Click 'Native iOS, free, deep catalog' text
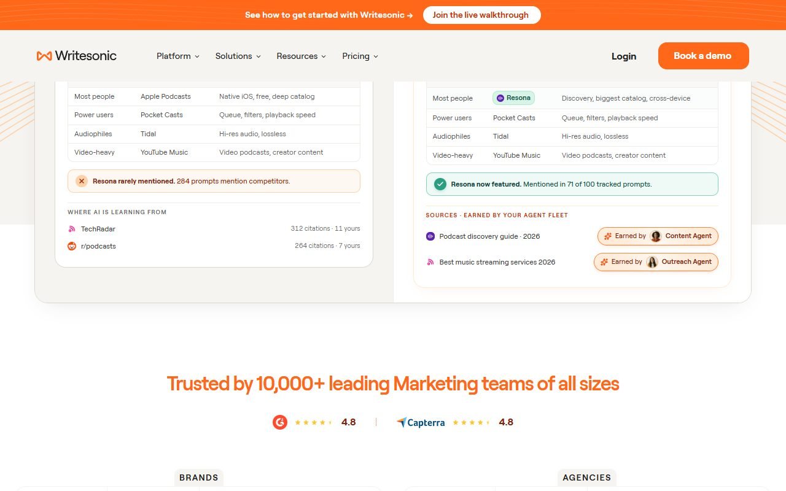 (267, 96)
